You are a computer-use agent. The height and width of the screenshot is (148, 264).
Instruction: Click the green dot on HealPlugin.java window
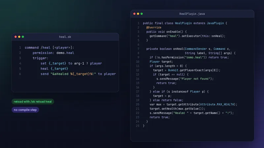(x=142, y=14)
